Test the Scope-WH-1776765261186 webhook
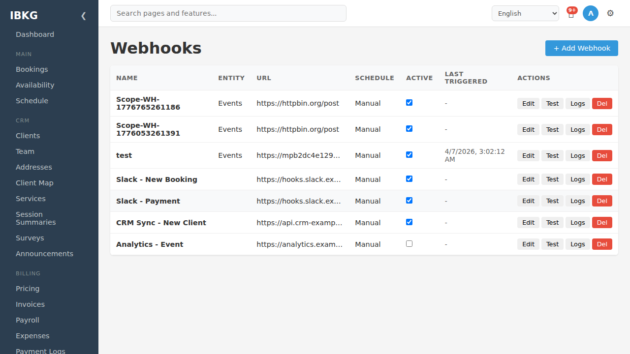The image size is (630, 354). tap(552, 103)
